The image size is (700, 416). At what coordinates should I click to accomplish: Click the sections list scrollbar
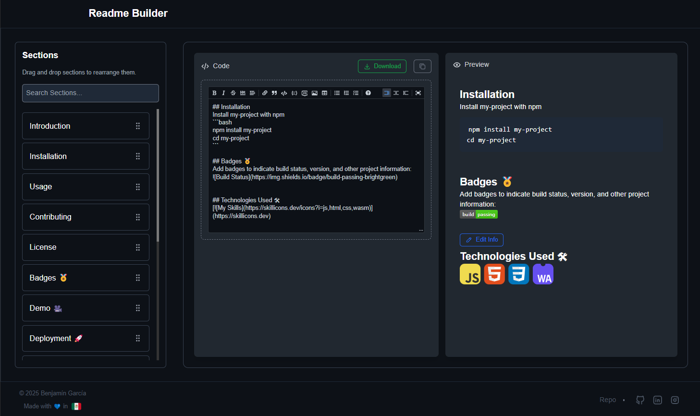pyautogui.click(x=158, y=175)
